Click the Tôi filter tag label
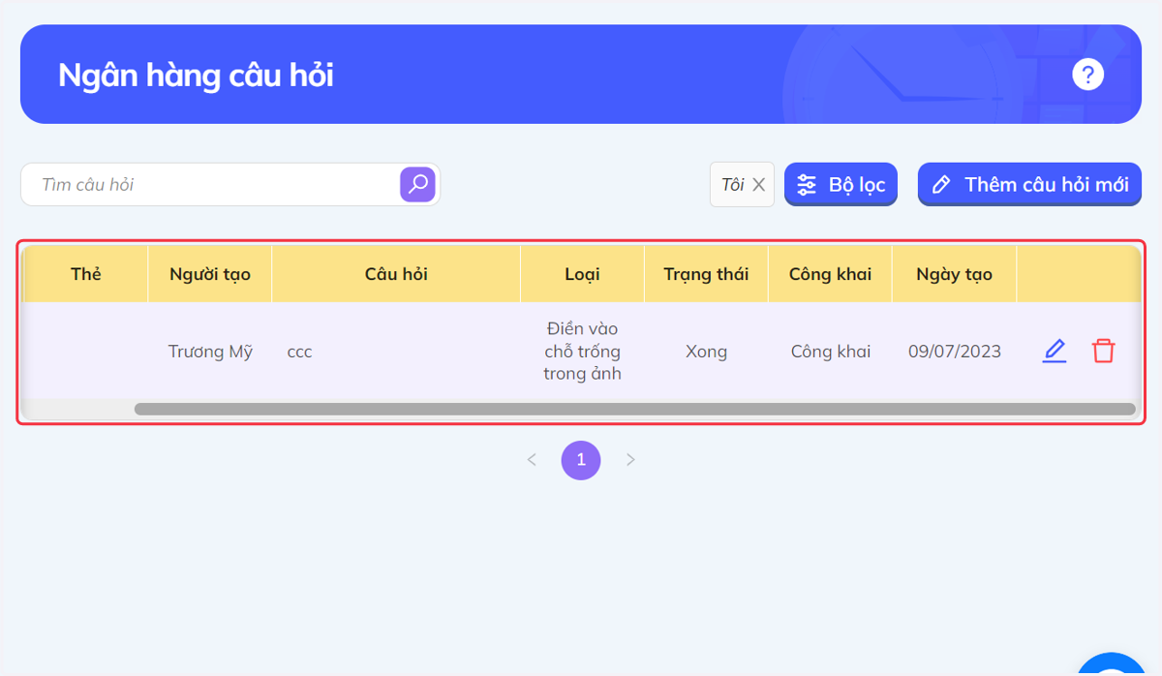1162x676 pixels. click(732, 184)
